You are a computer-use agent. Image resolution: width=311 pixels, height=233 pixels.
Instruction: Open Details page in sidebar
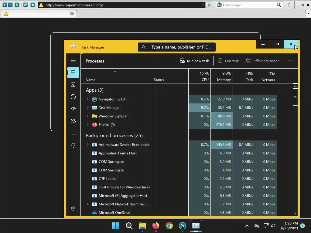[73, 133]
